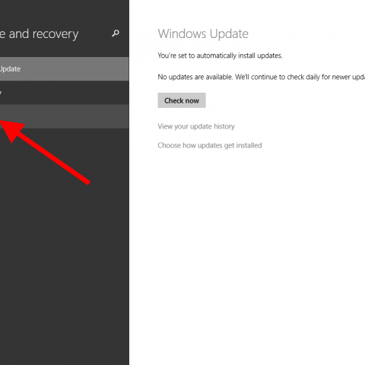Select the Update item in the sidebar
The image size is (365, 365).
[64, 69]
